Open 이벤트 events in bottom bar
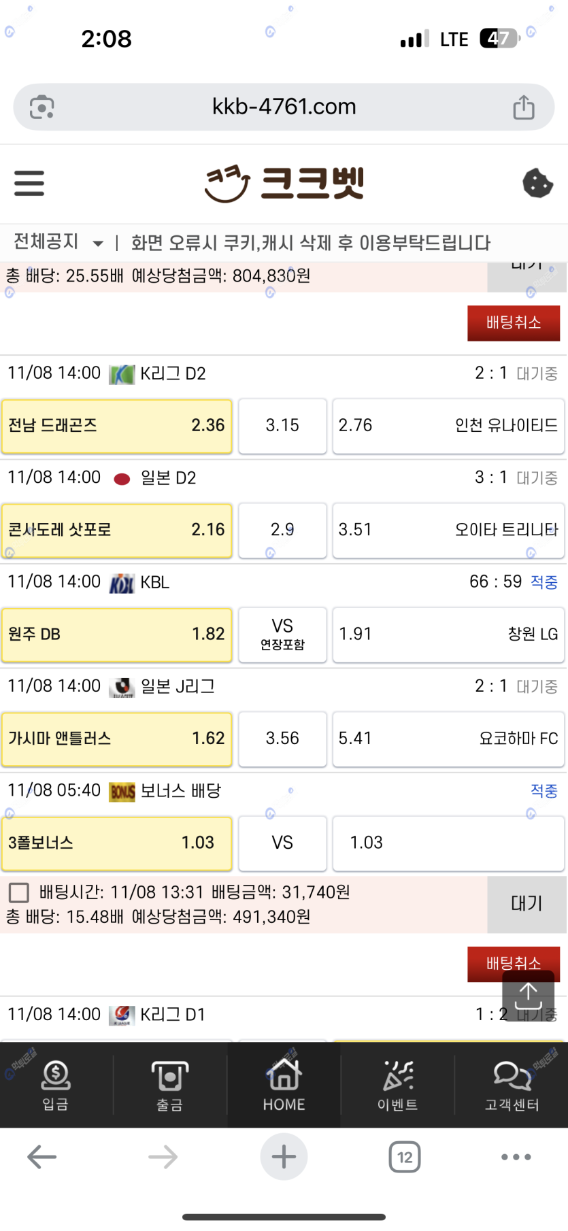568x1231 pixels. tap(397, 1085)
